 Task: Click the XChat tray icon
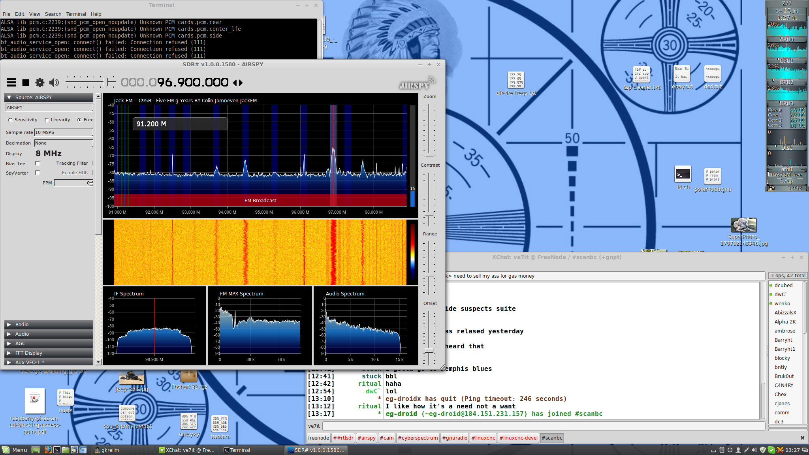[x=780, y=450]
